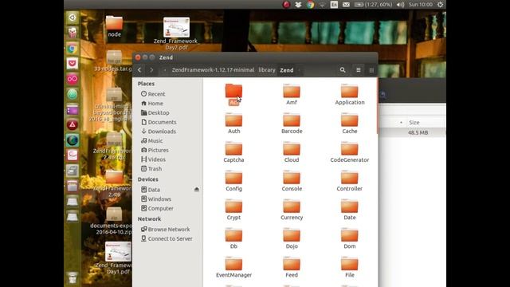Screen dimensions: 510x287
Task: Select Zend_Framework Day1.pdf on desktop
Action: [x=118, y=258]
